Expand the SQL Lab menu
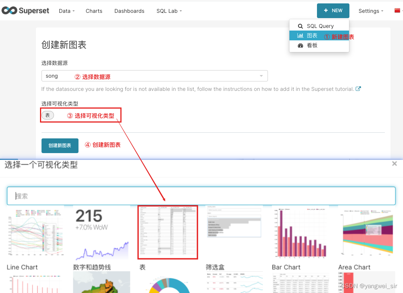The height and width of the screenshot is (293, 403). tap(169, 11)
